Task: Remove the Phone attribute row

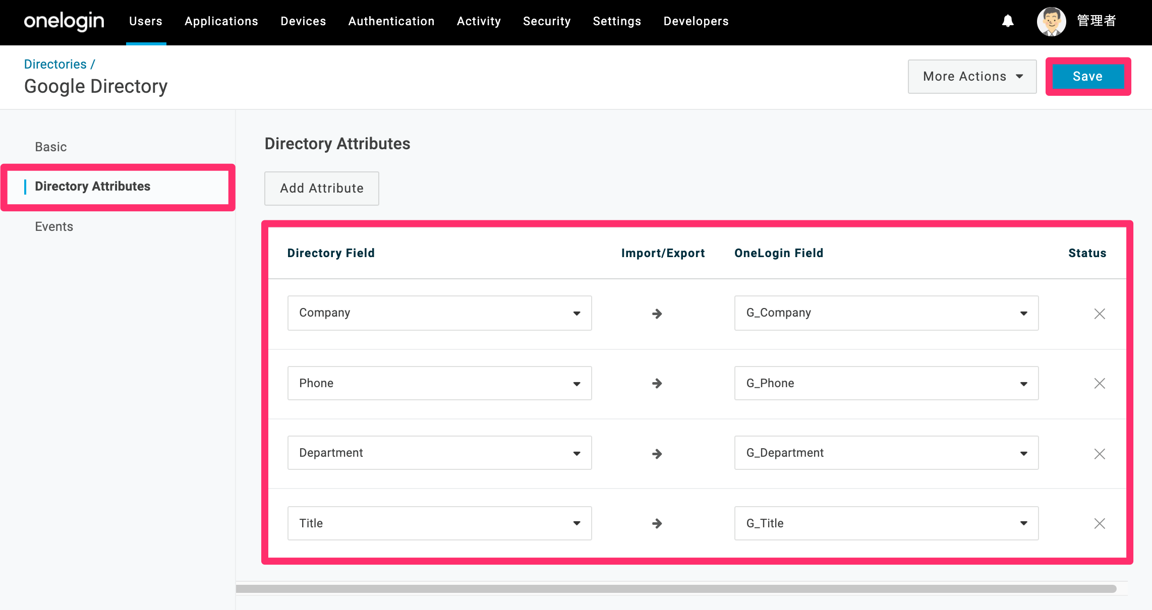Action: click(1100, 384)
